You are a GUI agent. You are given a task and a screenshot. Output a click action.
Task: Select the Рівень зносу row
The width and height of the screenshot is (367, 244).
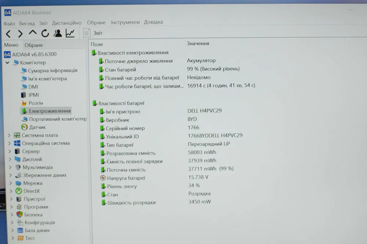(x=150, y=186)
